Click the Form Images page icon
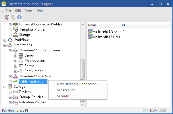The width and height of the screenshot is (173, 114). [x=20, y=71]
